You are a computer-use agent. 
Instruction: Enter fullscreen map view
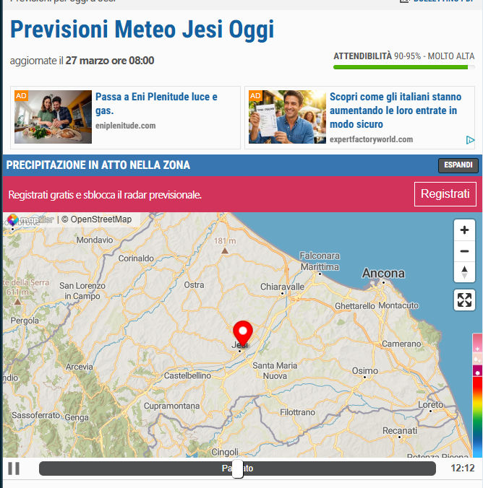464,300
